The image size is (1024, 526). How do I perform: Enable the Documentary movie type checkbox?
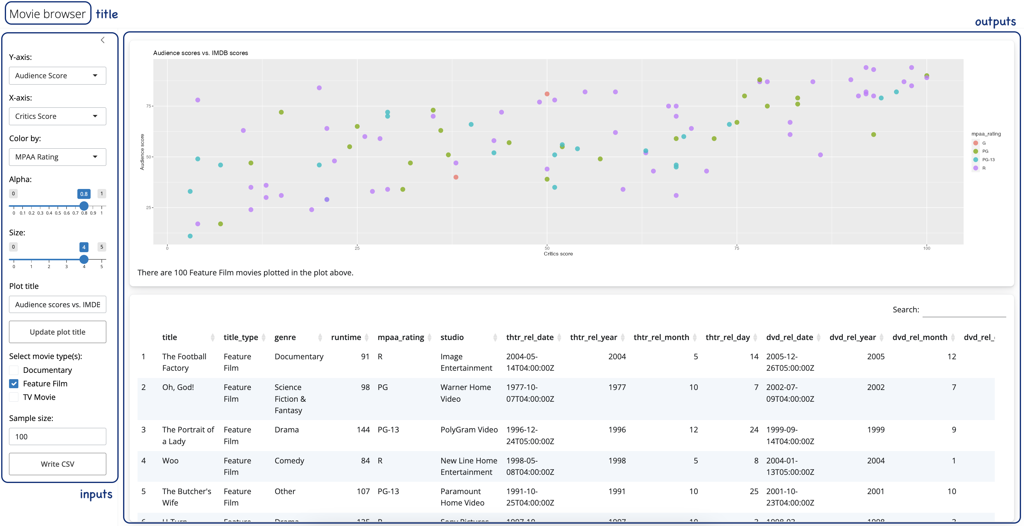(14, 370)
